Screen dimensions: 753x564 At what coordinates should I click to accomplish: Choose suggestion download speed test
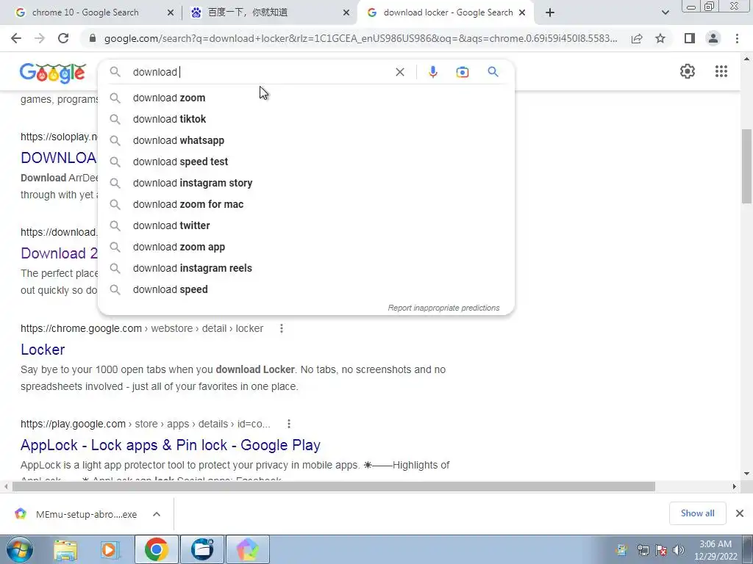(306, 162)
